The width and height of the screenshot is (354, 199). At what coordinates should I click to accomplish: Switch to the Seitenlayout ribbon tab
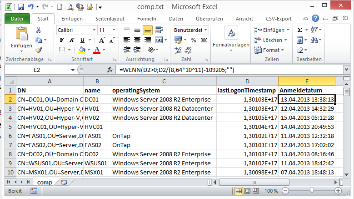coord(110,19)
